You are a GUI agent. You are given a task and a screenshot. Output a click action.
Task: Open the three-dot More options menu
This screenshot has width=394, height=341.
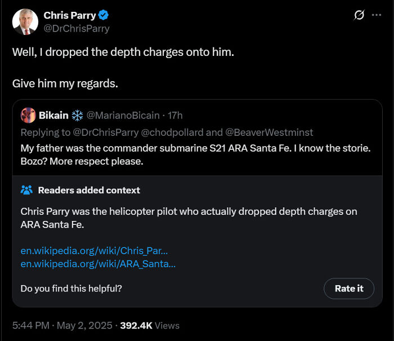tap(376, 16)
